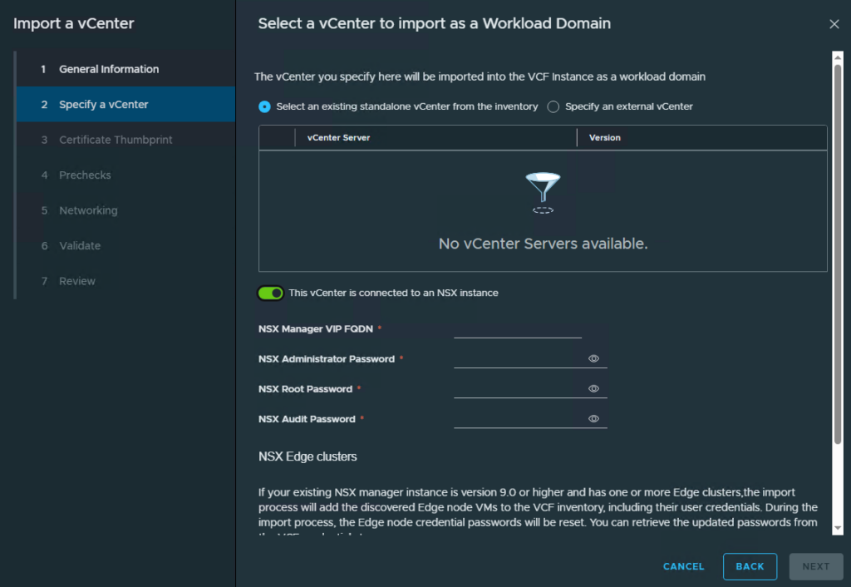Open the Specify a vCenter step
This screenshot has width=851, height=587.
[x=103, y=105]
